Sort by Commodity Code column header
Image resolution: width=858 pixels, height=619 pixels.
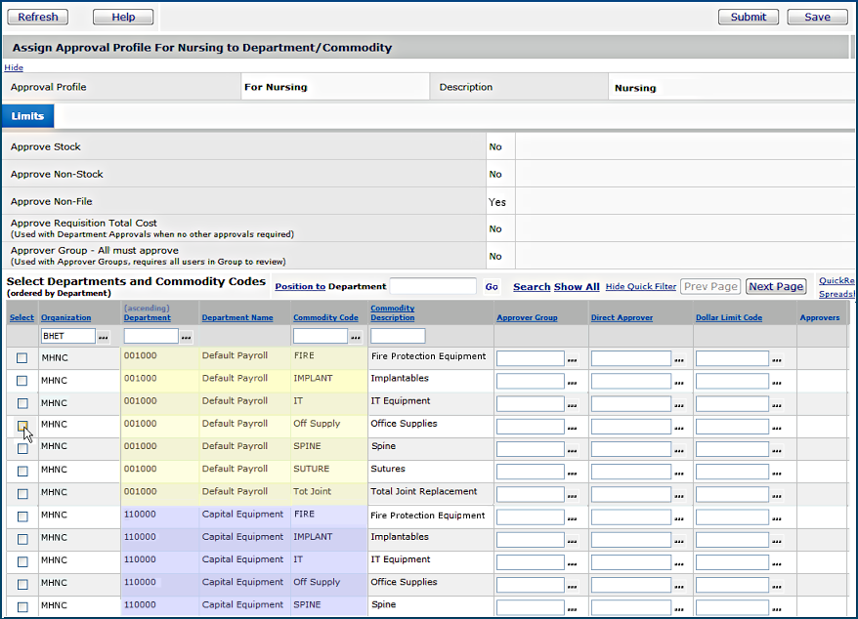[x=325, y=317]
